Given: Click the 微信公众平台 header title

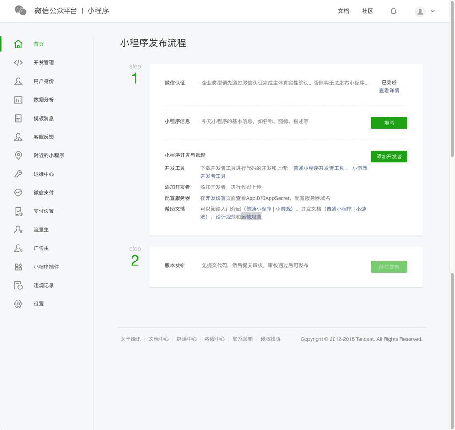Looking at the screenshot, I should (x=56, y=11).
